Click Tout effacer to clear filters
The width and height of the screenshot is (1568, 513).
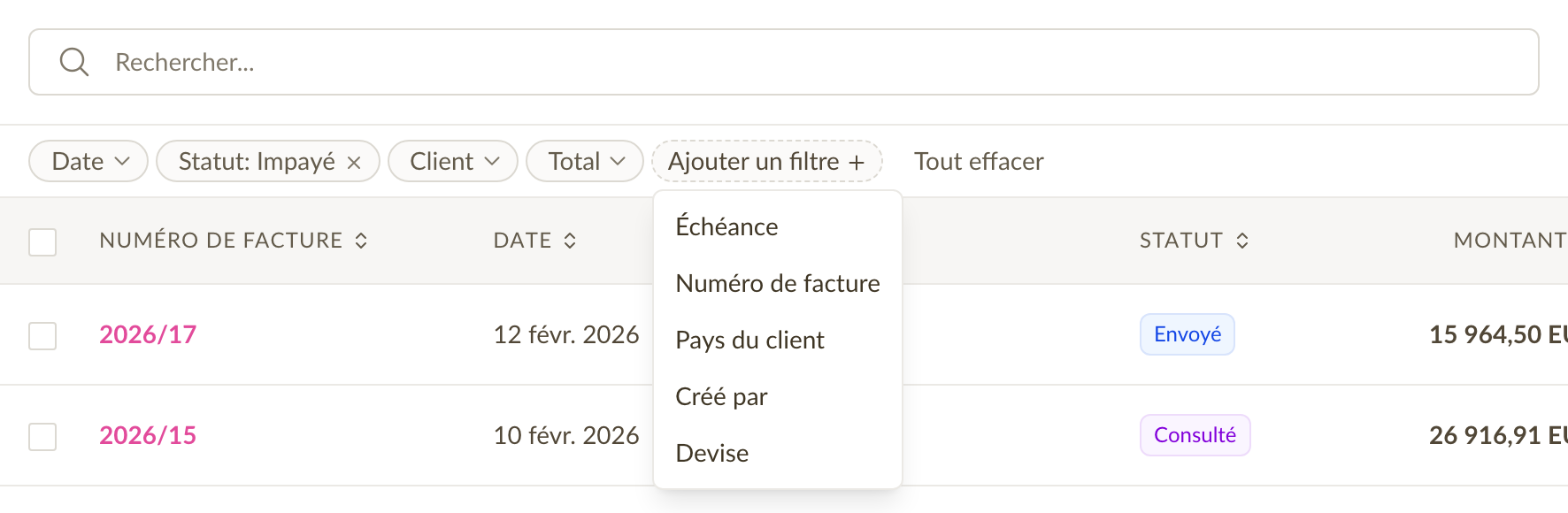[979, 161]
